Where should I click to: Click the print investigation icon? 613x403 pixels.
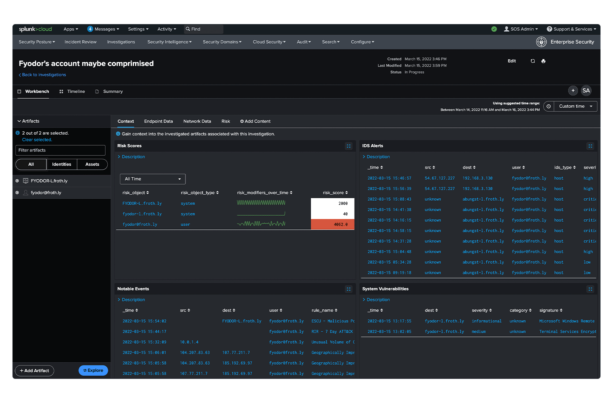click(544, 61)
